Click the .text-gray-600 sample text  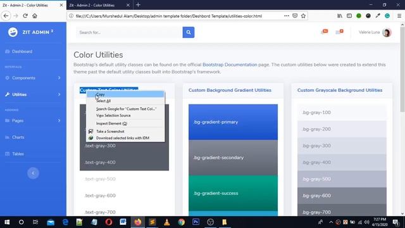(100, 196)
